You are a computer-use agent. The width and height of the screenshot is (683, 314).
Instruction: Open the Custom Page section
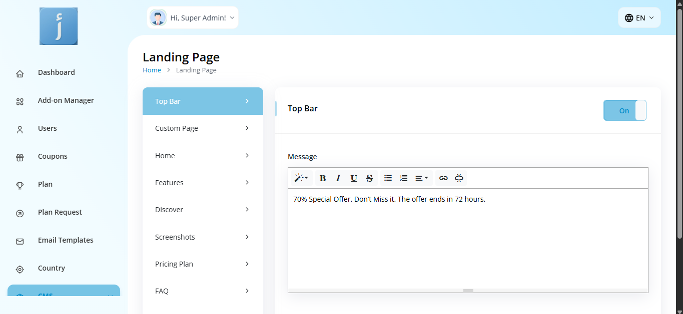pos(203,128)
